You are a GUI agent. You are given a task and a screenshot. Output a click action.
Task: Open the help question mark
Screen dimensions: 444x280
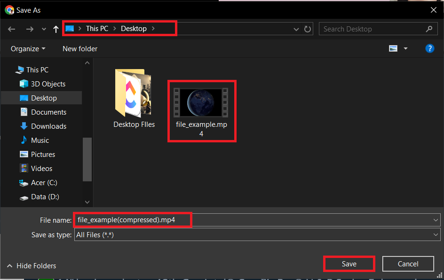[x=430, y=48]
